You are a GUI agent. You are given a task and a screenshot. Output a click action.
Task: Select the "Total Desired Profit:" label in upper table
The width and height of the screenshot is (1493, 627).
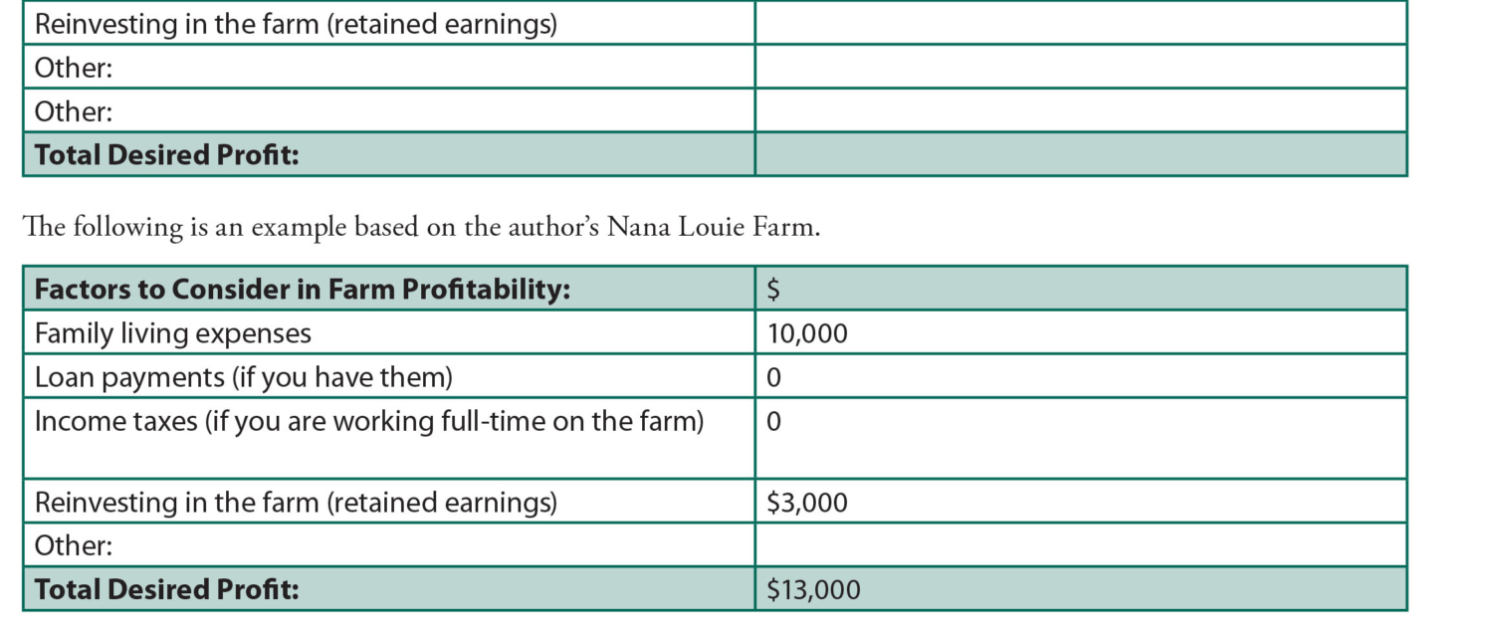167,154
